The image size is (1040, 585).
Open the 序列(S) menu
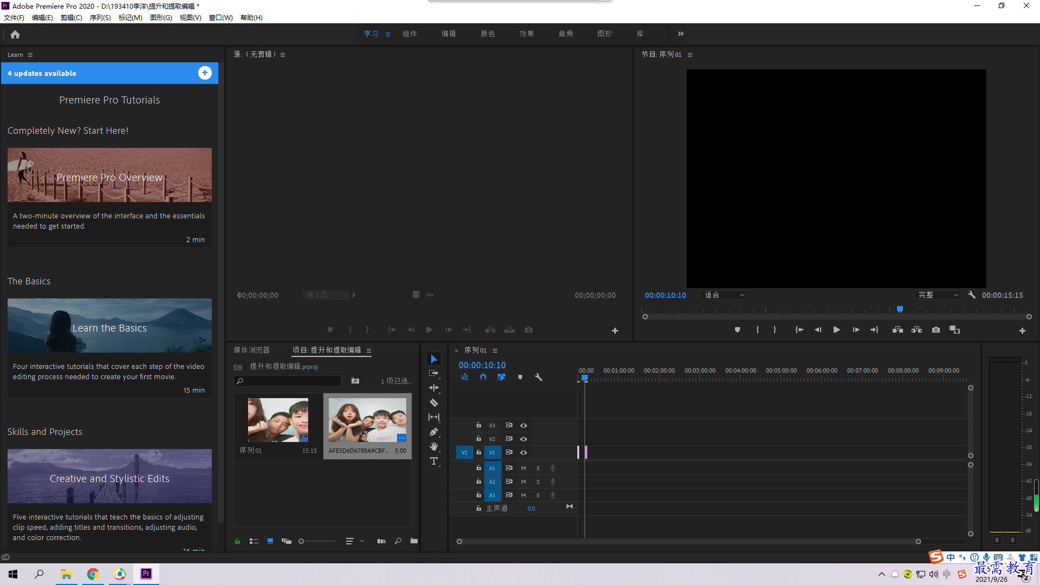[100, 18]
